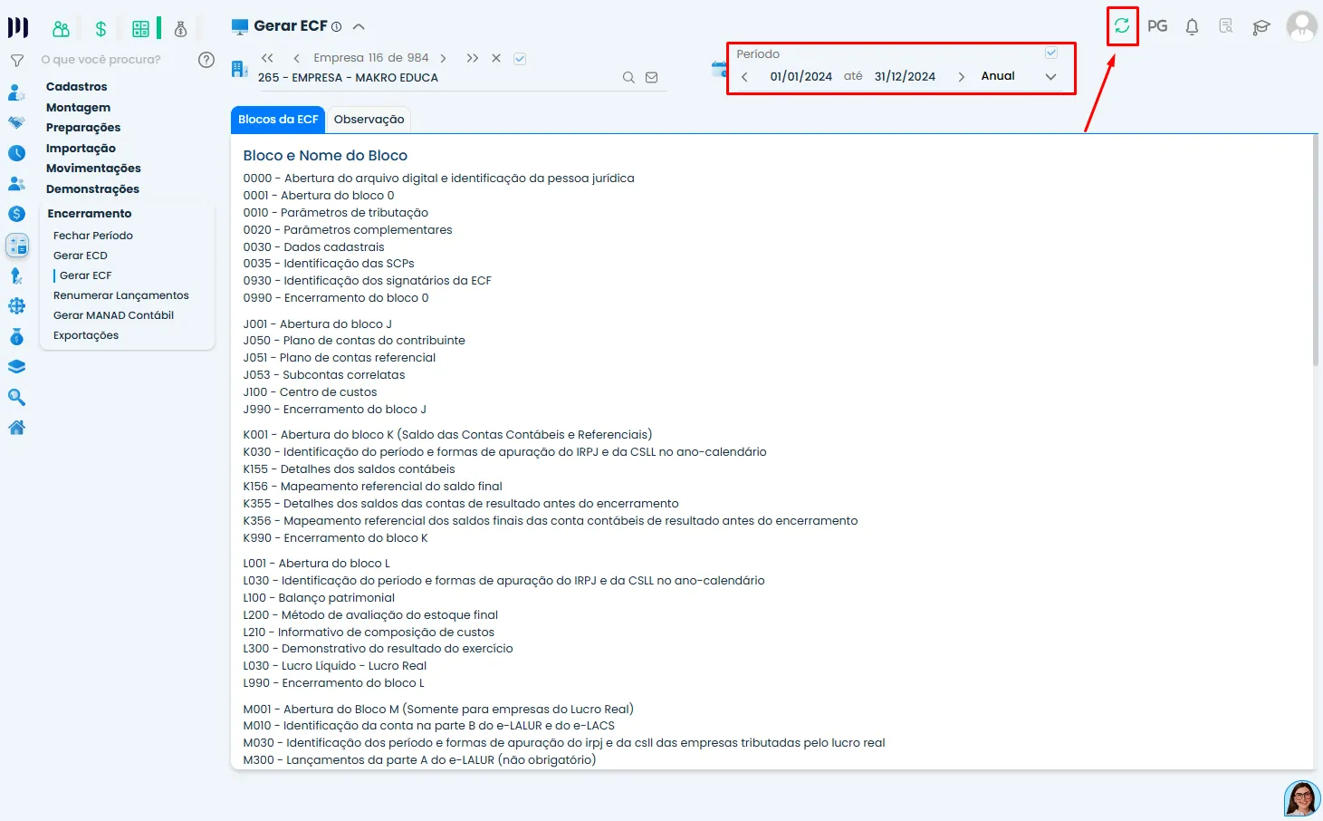1323x821 pixels.
Task: Open the notifications bell
Action: coord(1192,27)
